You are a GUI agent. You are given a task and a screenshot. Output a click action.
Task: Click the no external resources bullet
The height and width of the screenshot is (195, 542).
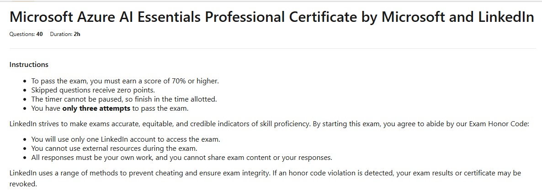114,149
